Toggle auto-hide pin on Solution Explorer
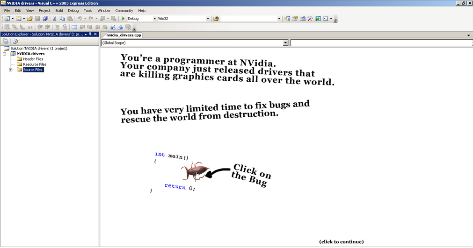 tap(91, 34)
